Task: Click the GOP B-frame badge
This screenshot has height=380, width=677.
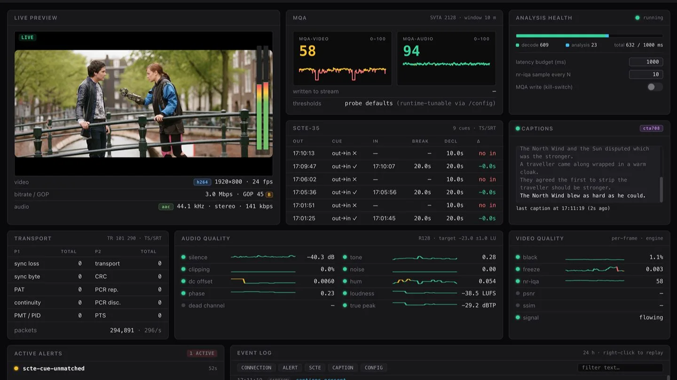Action: tap(269, 194)
